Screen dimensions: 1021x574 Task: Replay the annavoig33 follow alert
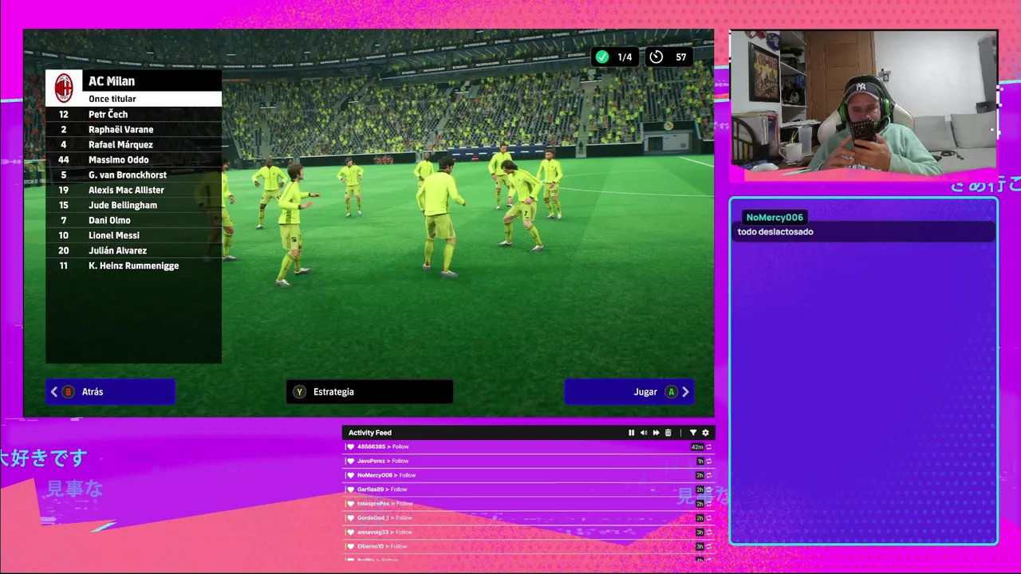click(708, 533)
